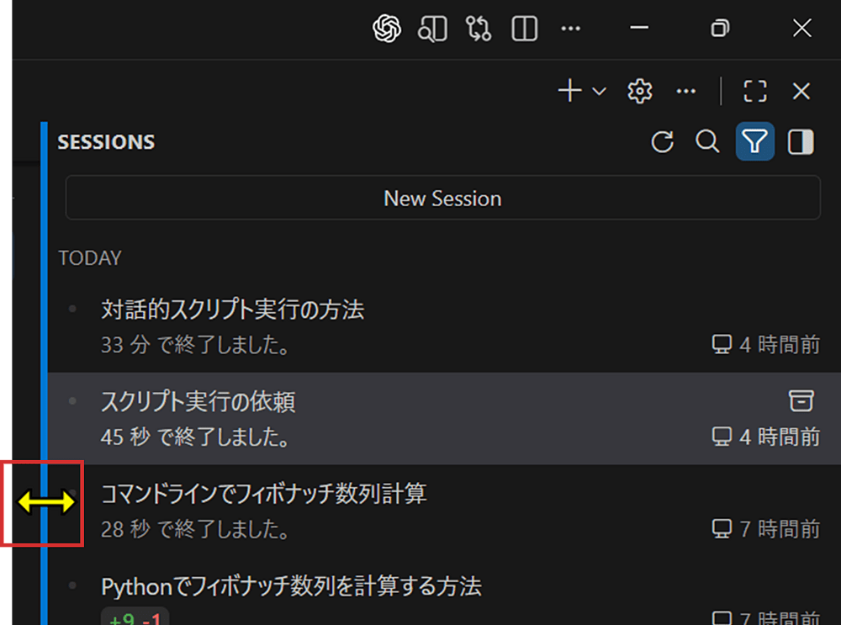841x625 pixels.
Task: Click the ChatGPT logo icon in the title bar
Action: (x=387, y=29)
